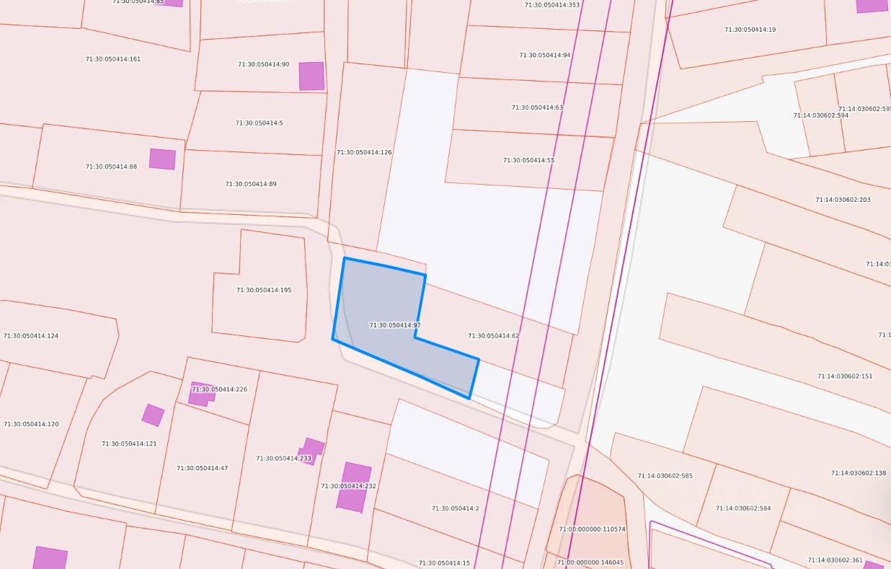Click parcel 71:30:050414:55

pos(528,160)
